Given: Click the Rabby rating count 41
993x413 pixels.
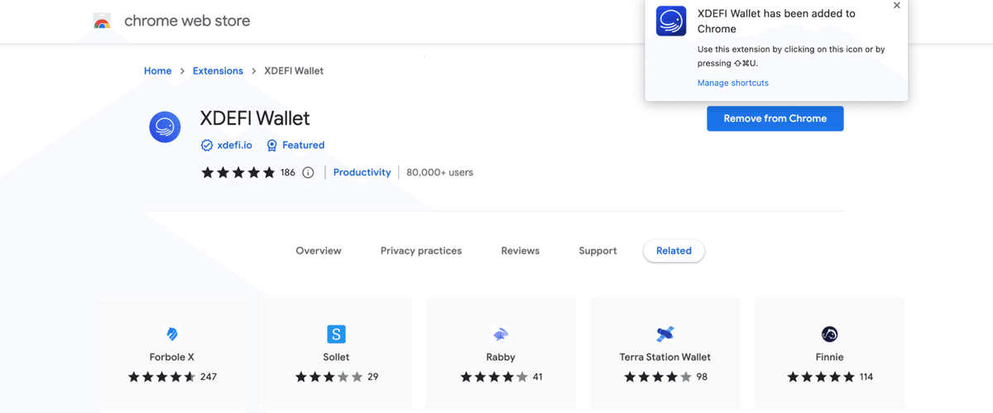Looking at the screenshot, I should [538, 377].
